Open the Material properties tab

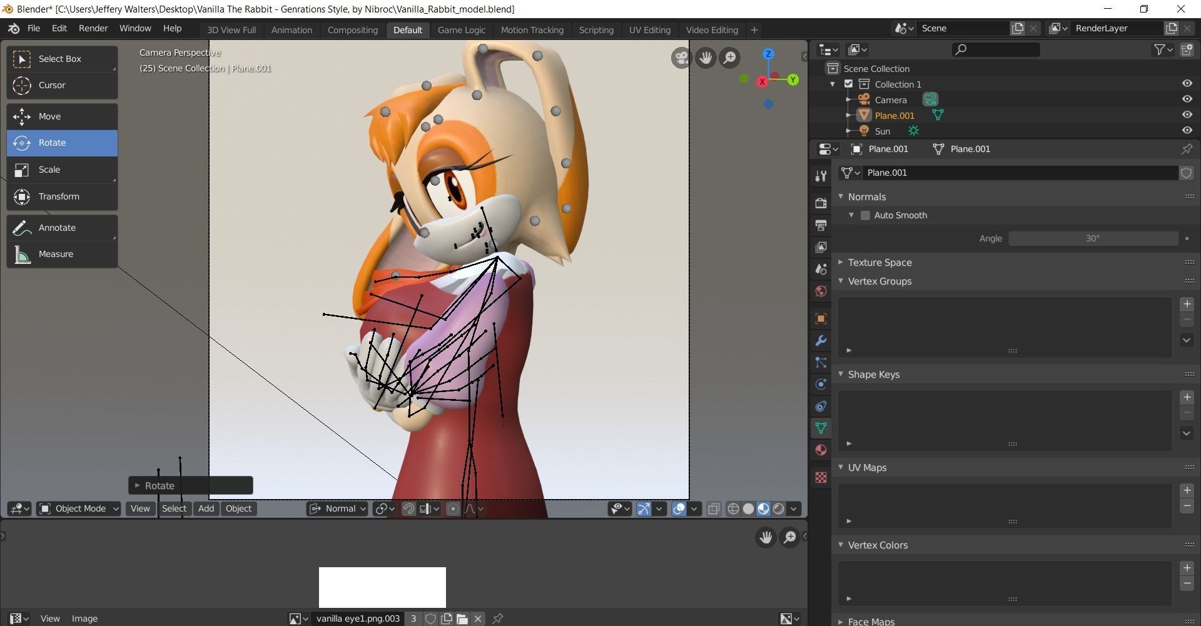[x=821, y=450]
